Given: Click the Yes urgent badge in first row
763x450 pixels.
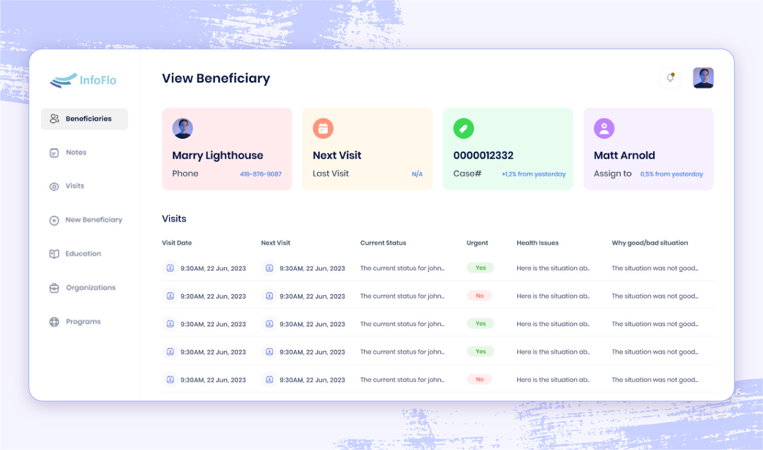Looking at the screenshot, I should pos(480,268).
